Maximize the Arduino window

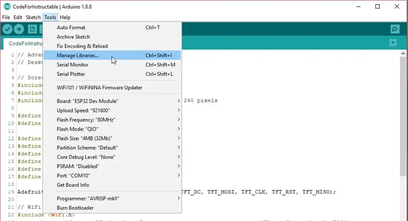[377, 7]
